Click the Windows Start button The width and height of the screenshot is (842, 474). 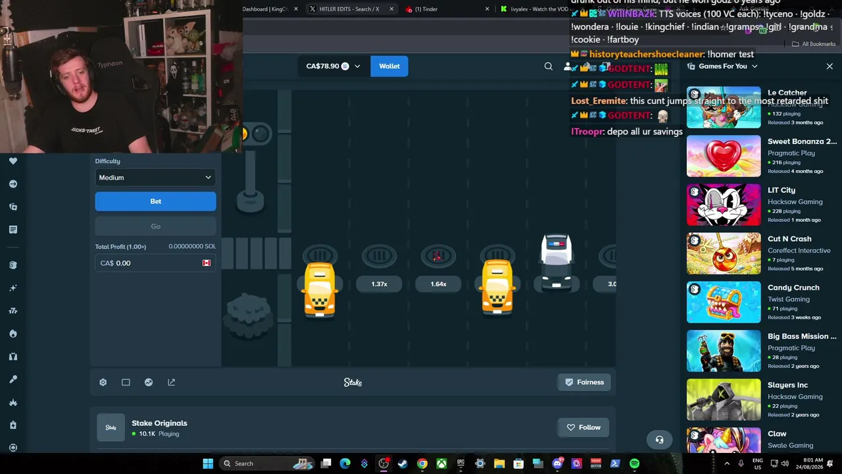pos(208,463)
